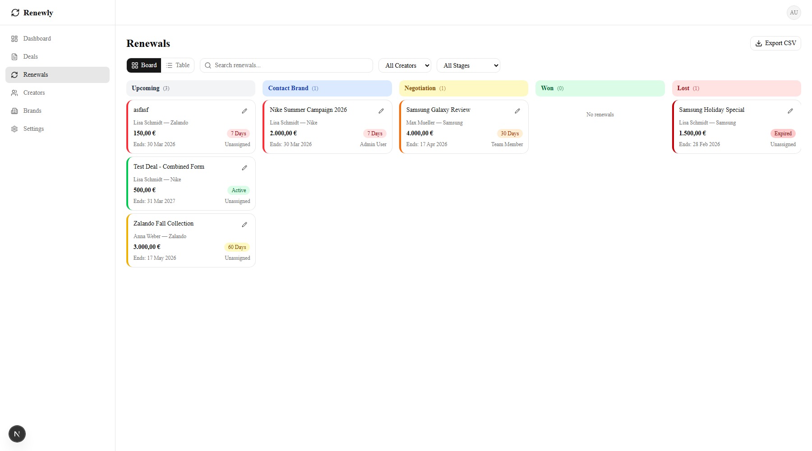812x451 pixels.
Task: Click pencil icon on Samsung Galaxy Review
Action: (517, 111)
